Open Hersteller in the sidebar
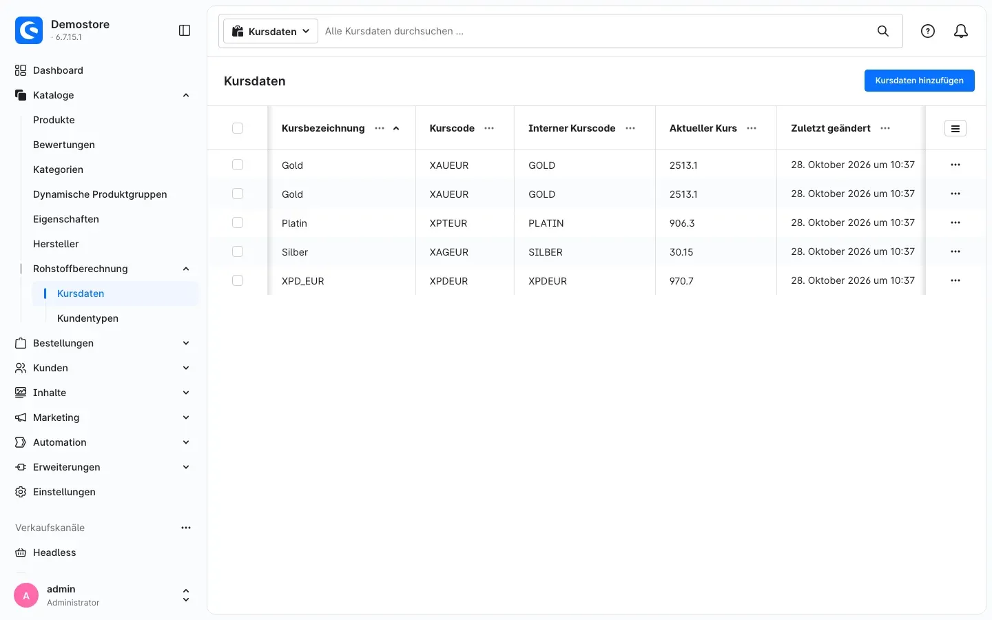The height and width of the screenshot is (620, 992). pyautogui.click(x=56, y=244)
